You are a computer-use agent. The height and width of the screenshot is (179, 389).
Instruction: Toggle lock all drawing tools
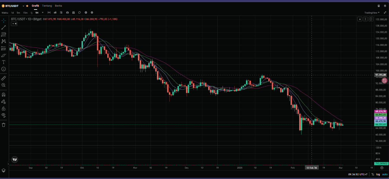3,109
